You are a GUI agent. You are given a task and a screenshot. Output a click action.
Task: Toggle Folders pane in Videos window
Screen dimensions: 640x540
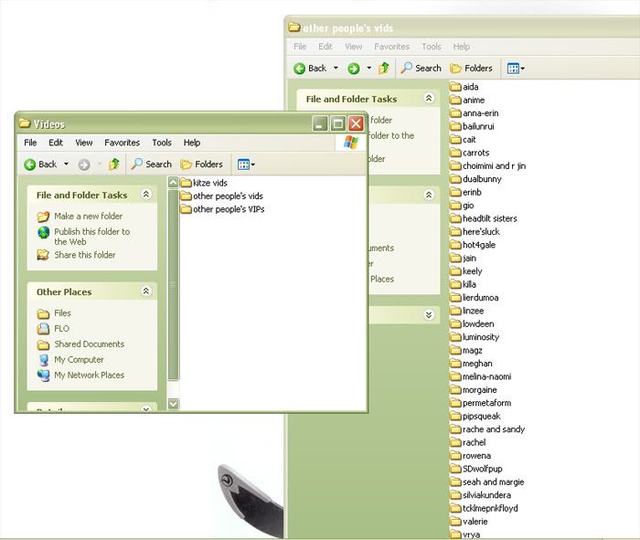point(202,164)
